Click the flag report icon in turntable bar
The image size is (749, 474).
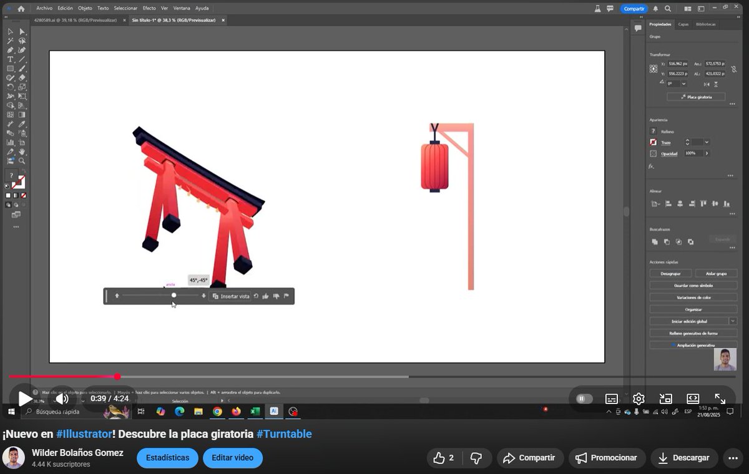286,296
